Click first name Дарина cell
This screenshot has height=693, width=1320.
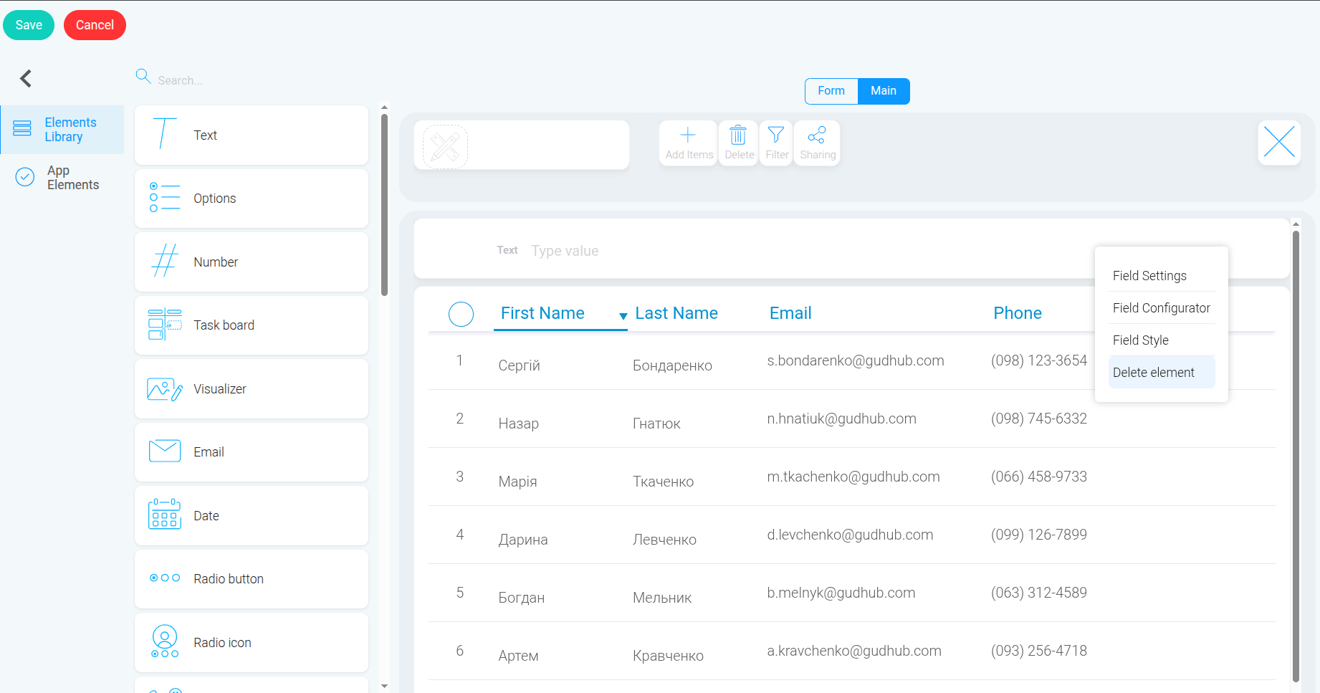[523, 540]
